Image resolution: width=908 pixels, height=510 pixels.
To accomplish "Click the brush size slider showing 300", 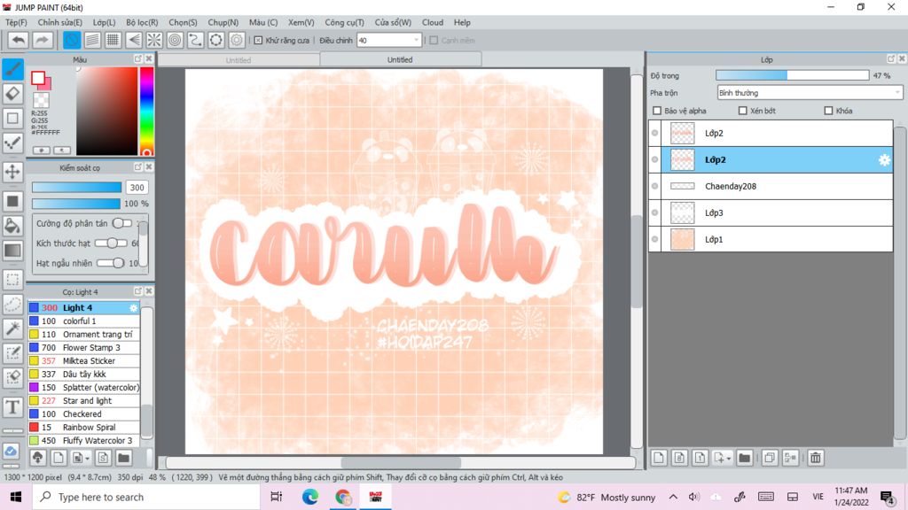I will tap(76, 188).
